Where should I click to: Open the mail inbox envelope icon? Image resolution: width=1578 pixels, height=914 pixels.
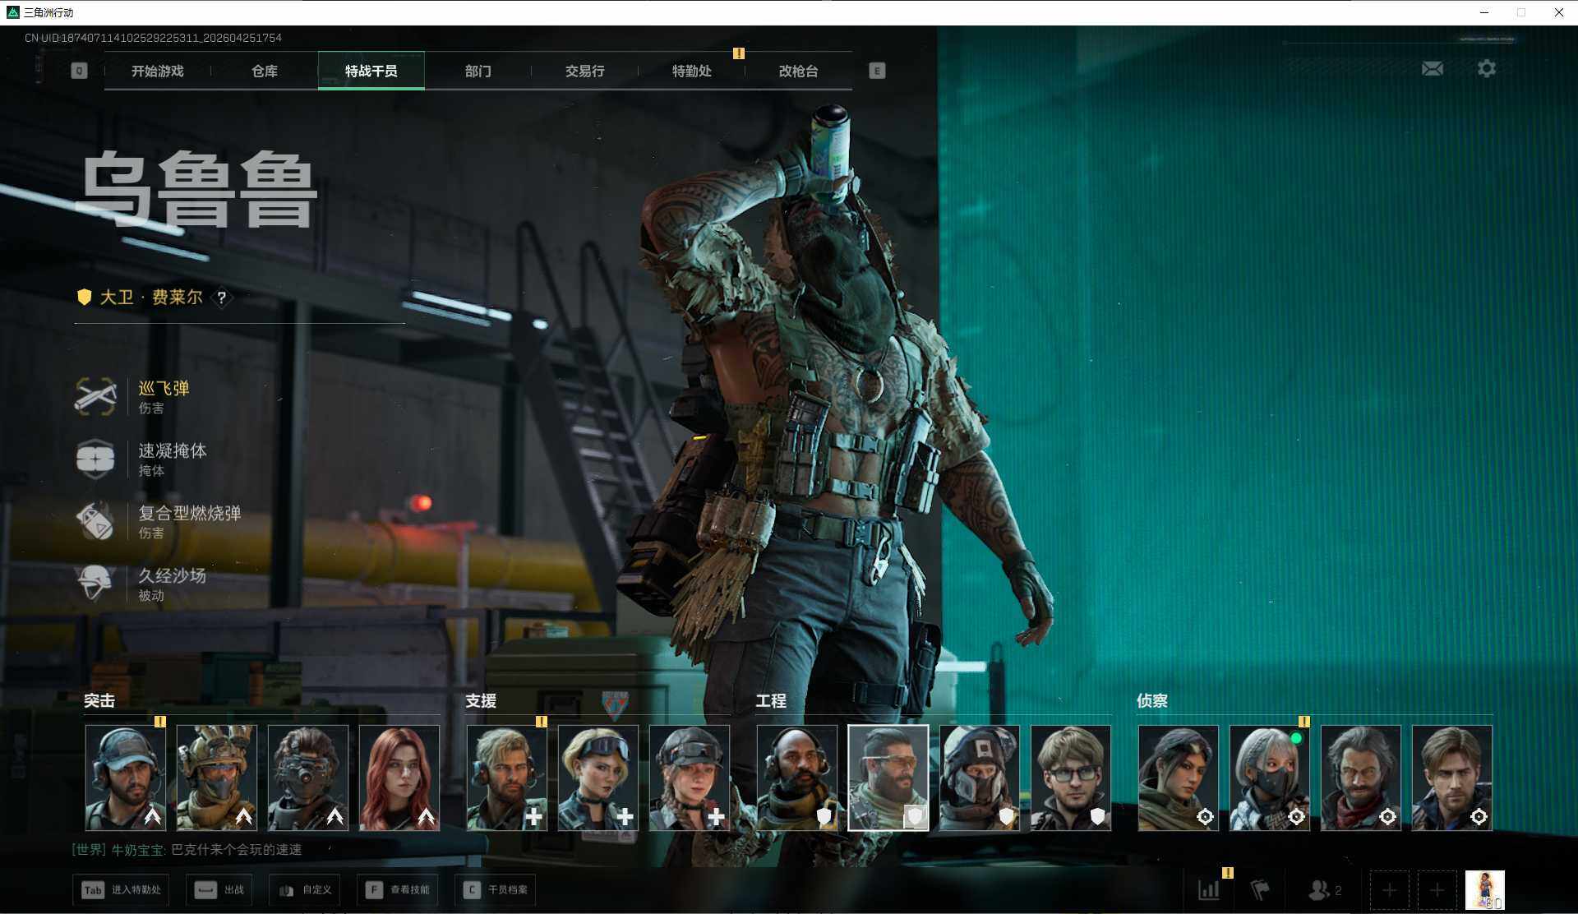point(1433,69)
